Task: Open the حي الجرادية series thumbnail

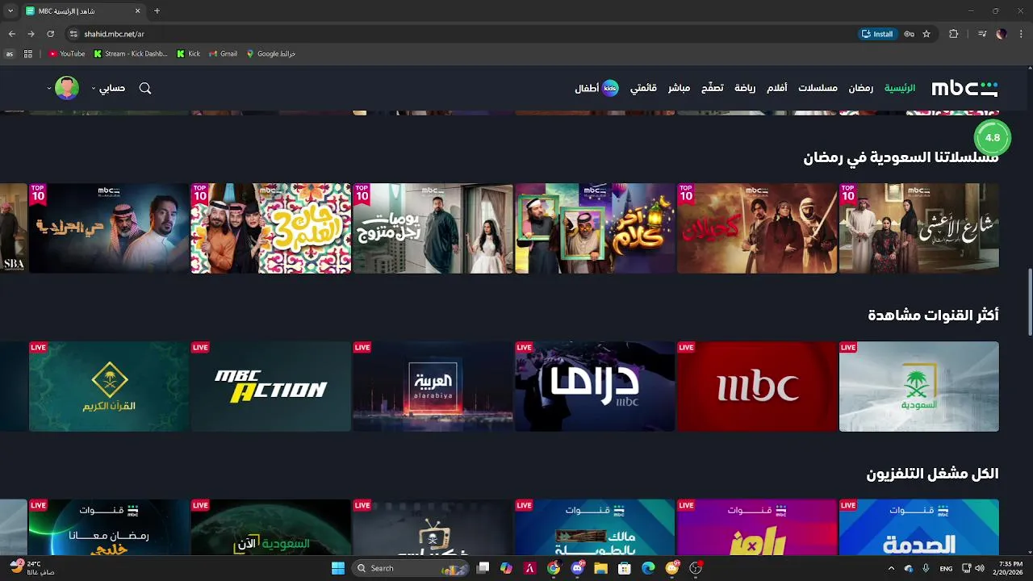Action: [109, 228]
